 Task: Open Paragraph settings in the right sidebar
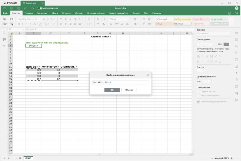[237, 73]
